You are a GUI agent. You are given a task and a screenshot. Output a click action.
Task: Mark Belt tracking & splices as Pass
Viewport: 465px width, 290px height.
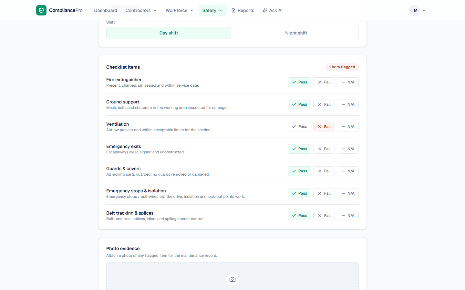coord(299,216)
